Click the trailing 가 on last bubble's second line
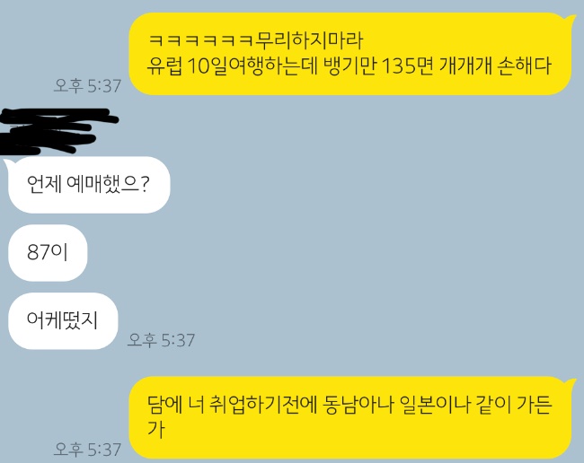584x463 pixels. (156, 429)
